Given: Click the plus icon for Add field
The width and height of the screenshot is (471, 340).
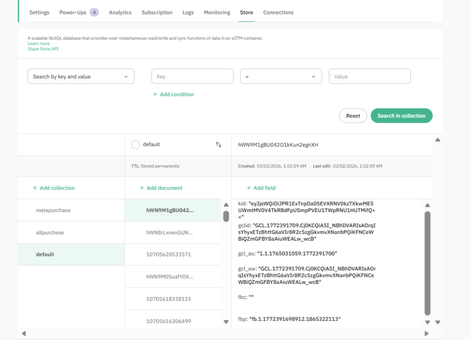Looking at the screenshot, I should click(249, 188).
